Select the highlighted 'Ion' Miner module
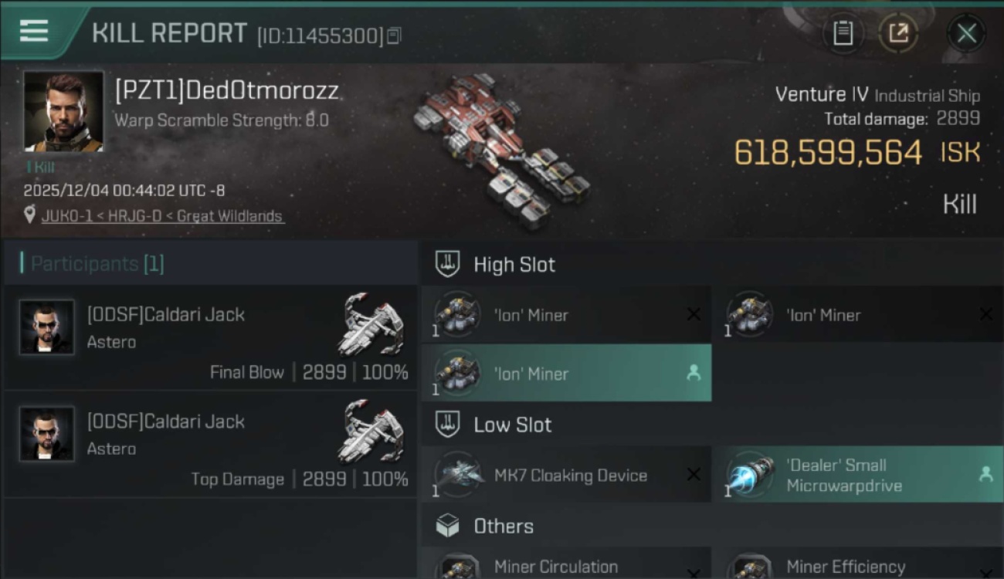The image size is (1004, 579). (566, 373)
